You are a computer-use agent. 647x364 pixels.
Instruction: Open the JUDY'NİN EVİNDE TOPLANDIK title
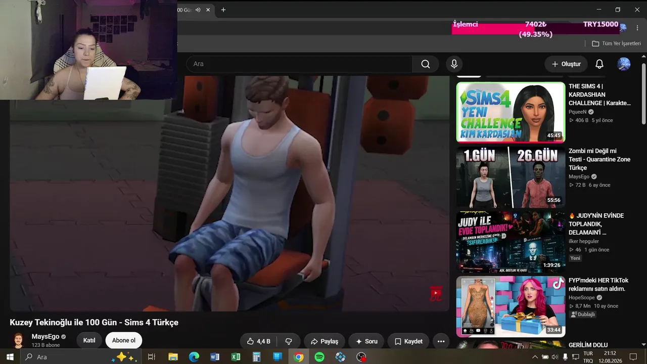(x=597, y=224)
